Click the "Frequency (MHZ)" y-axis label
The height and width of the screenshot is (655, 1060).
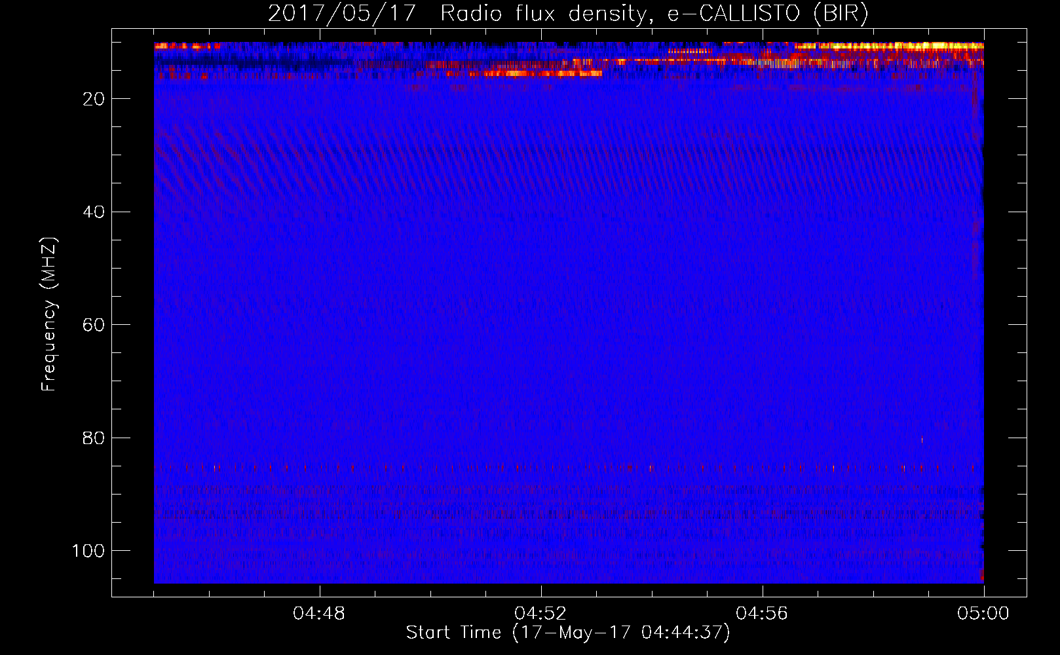(x=49, y=314)
